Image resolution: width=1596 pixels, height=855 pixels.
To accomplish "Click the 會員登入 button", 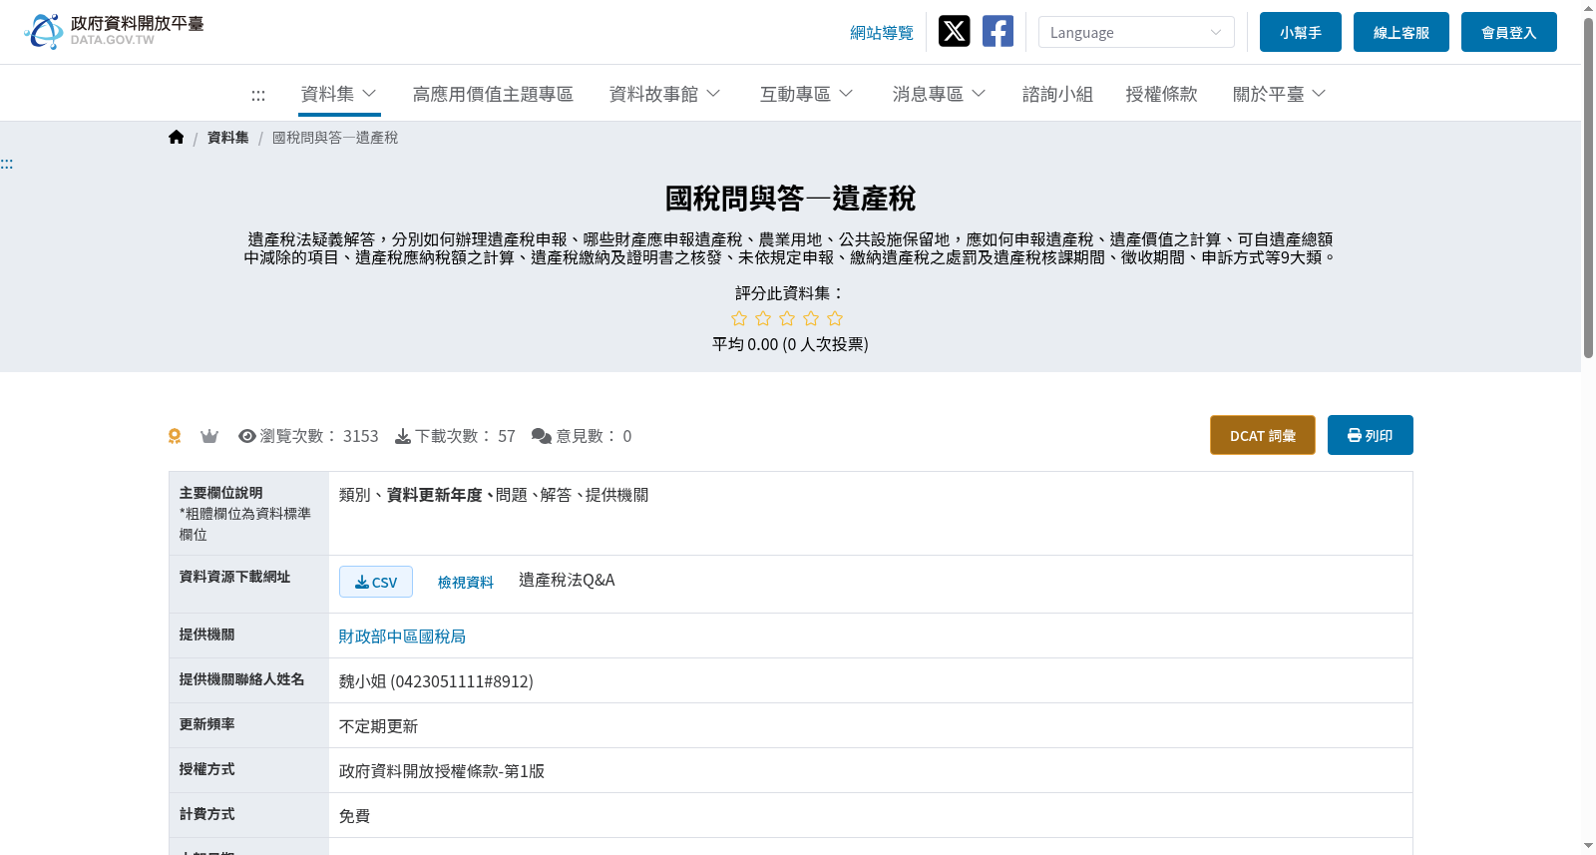I will pos(1509,32).
